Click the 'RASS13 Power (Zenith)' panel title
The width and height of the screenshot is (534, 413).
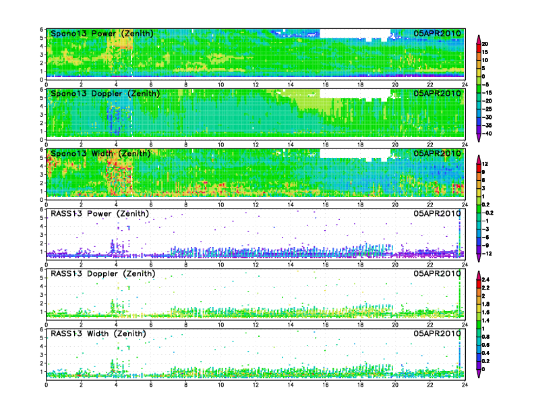click(x=100, y=214)
